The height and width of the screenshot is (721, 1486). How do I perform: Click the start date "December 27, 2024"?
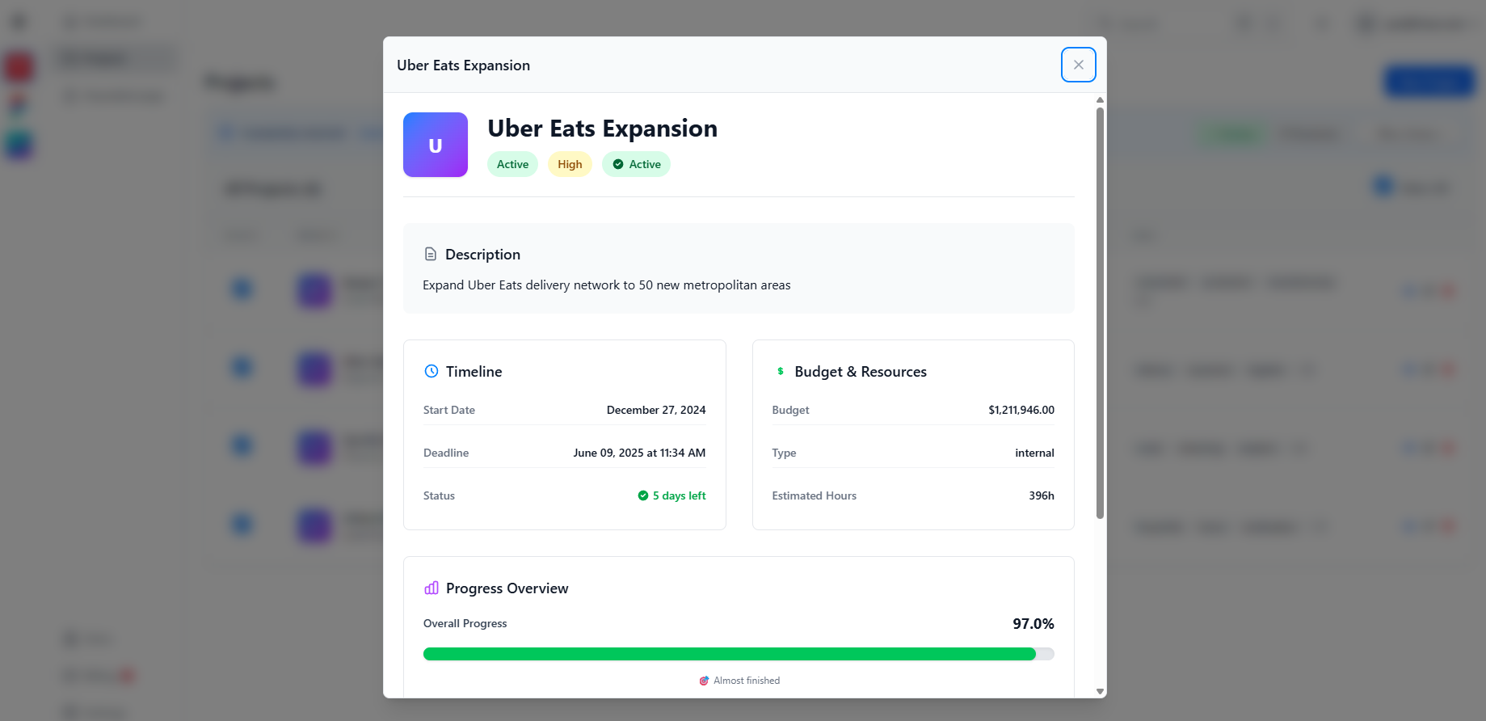coord(656,410)
